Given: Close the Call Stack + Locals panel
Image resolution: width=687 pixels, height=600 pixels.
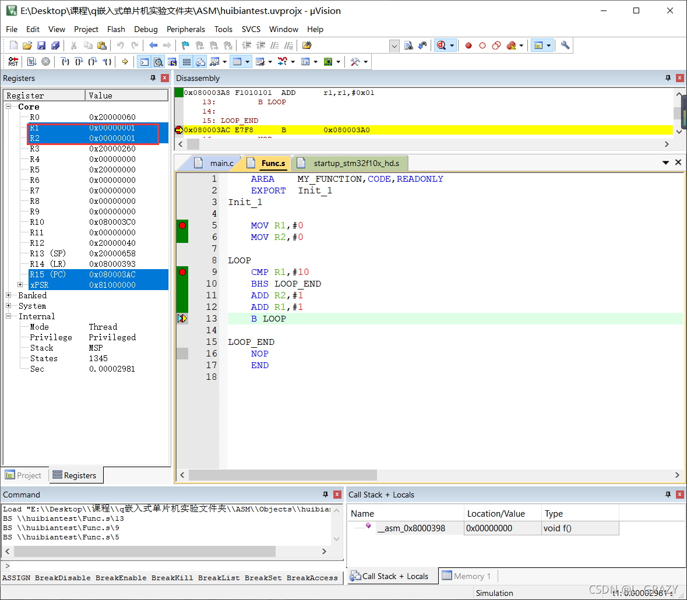Looking at the screenshot, I should click(680, 495).
